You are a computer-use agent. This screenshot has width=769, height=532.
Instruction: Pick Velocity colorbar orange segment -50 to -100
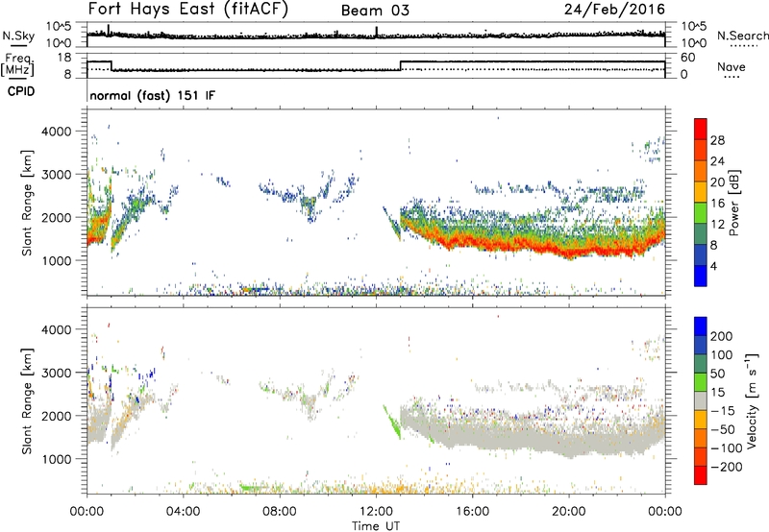[701, 438]
